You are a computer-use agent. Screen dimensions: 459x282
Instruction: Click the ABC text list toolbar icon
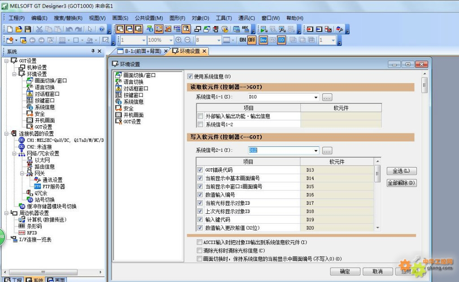click(245, 29)
